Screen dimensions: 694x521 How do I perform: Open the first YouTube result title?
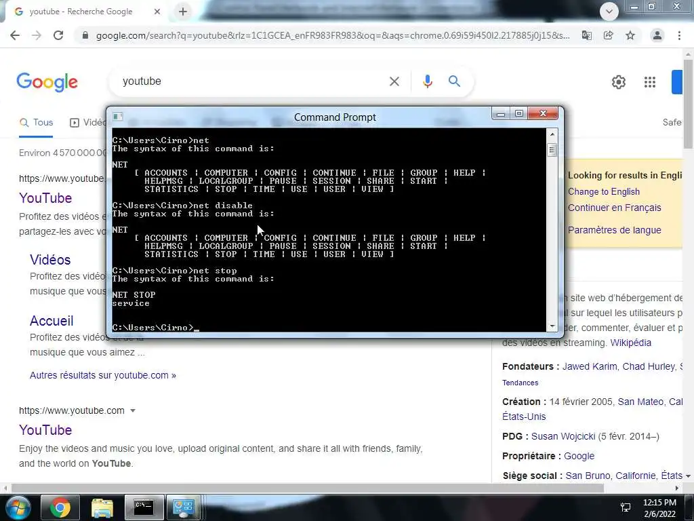click(x=45, y=198)
